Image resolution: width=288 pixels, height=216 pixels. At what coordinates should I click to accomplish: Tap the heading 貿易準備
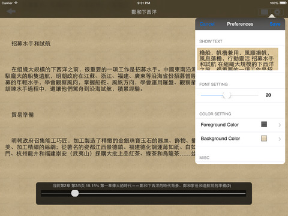(x=23, y=115)
